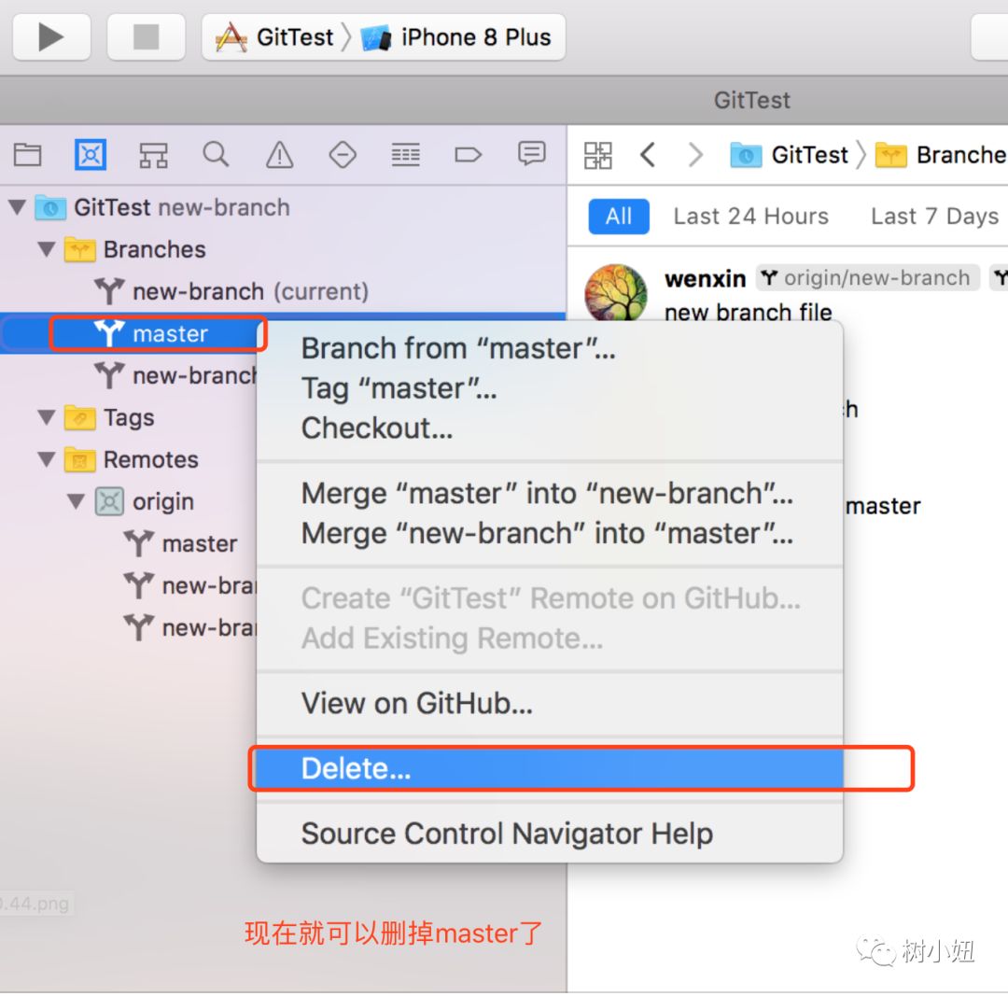Filter commits by Last 24 Hours
The height and width of the screenshot is (996, 1008).
[750, 216]
